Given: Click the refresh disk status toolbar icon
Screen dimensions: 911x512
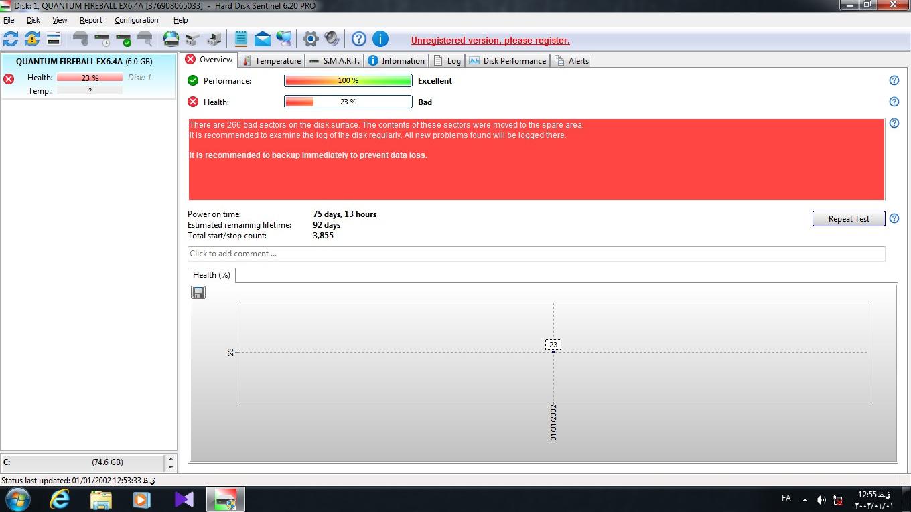Looking at the screenshot, I should [x=11, y=39].
